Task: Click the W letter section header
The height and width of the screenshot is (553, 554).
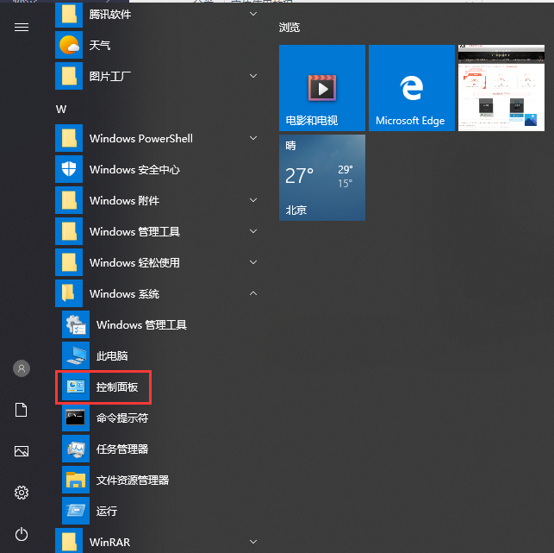Action: click(61, 109)
